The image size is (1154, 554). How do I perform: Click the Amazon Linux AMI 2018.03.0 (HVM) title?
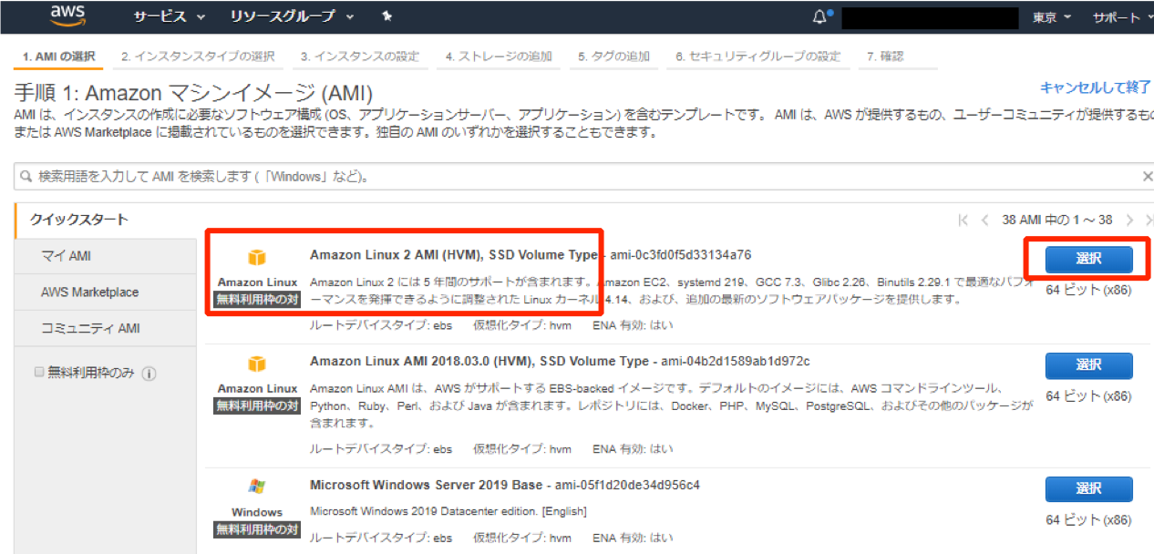pyautogui.click(x=479, y=362)
